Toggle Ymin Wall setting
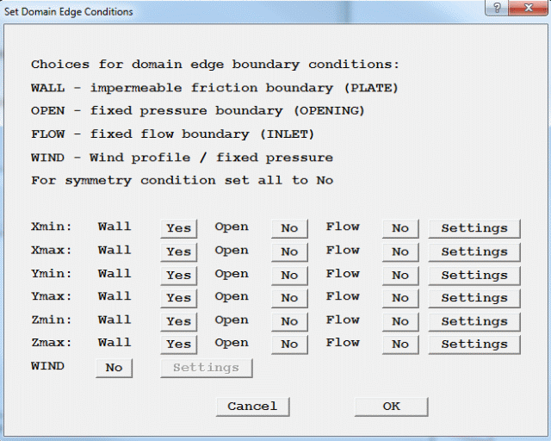This screenshot has height=441, width=551. [x=178, y=275]
